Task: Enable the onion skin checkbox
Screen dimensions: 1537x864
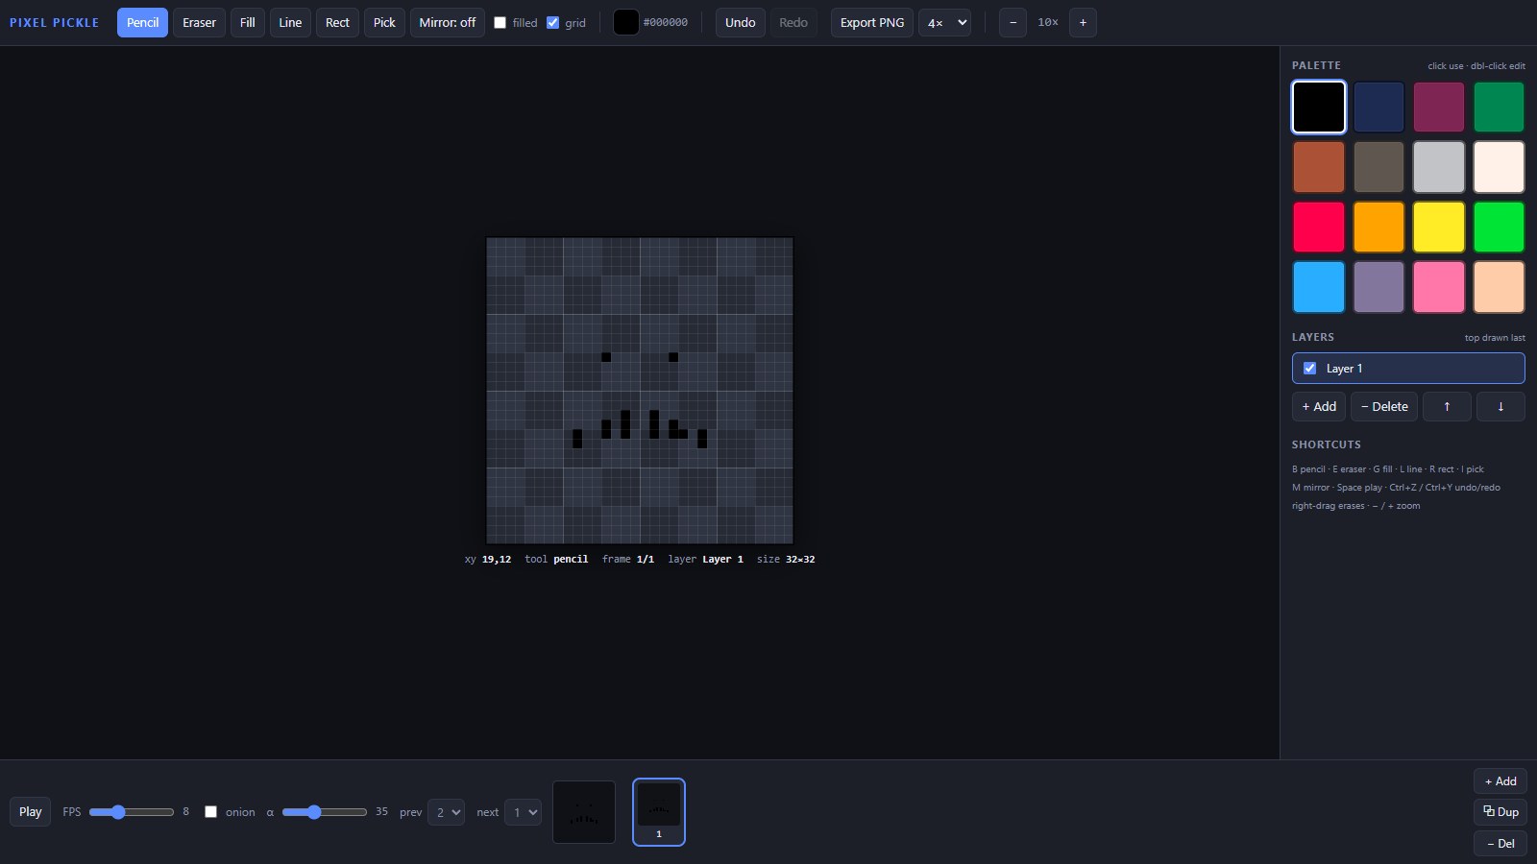Action: [x=210, y=812]
